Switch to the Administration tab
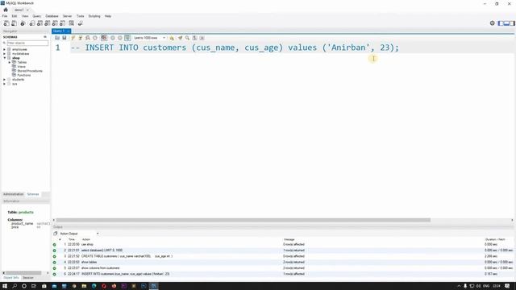 [x=14, y=194]
